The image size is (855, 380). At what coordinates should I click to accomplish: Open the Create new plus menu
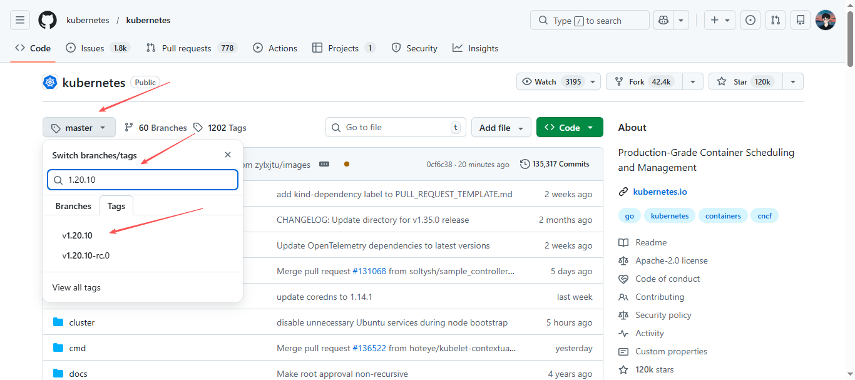[x=720, y=20]
